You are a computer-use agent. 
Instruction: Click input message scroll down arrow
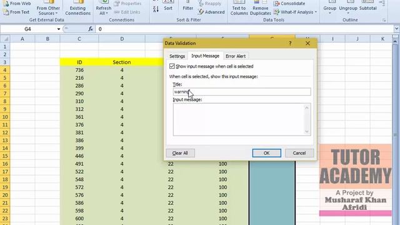pyautogui.click(x=307, y=132)
